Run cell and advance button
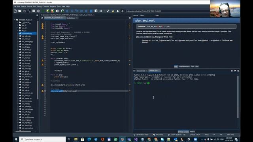253x142 pixels. coord(53,11)
